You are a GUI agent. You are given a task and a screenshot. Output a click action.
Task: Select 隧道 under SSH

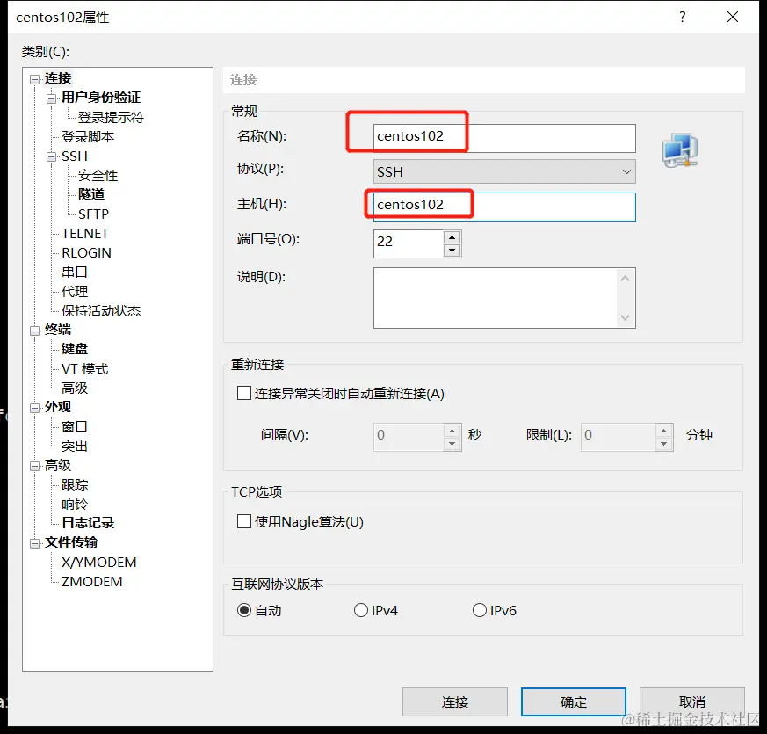pos(91,194)
